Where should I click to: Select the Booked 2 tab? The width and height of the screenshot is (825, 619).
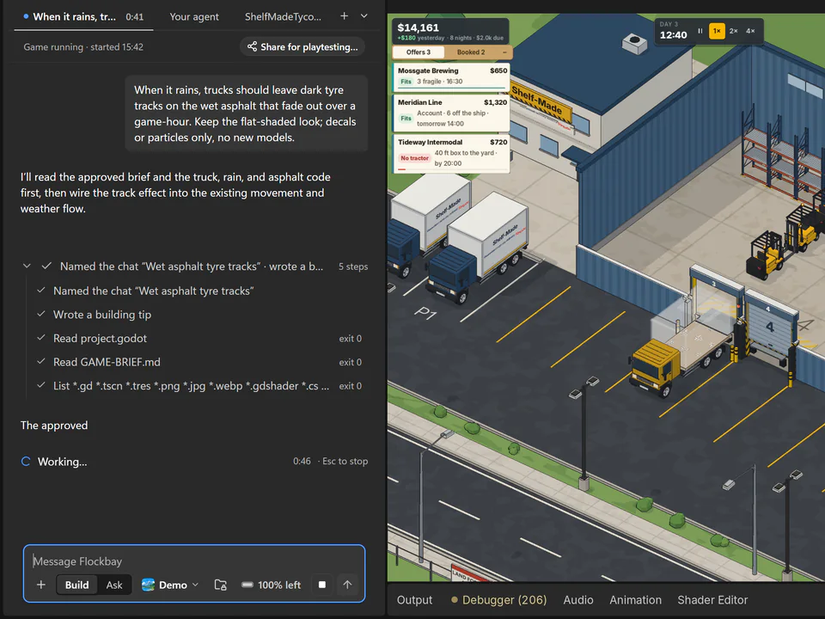(x=471, y=52)
